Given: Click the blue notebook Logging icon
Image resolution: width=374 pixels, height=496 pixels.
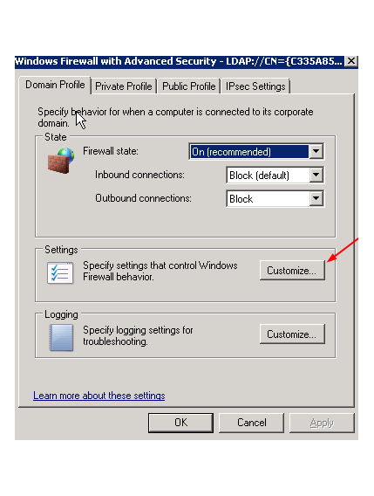Looking at the screenshot, I should click(x=61, y=338).
